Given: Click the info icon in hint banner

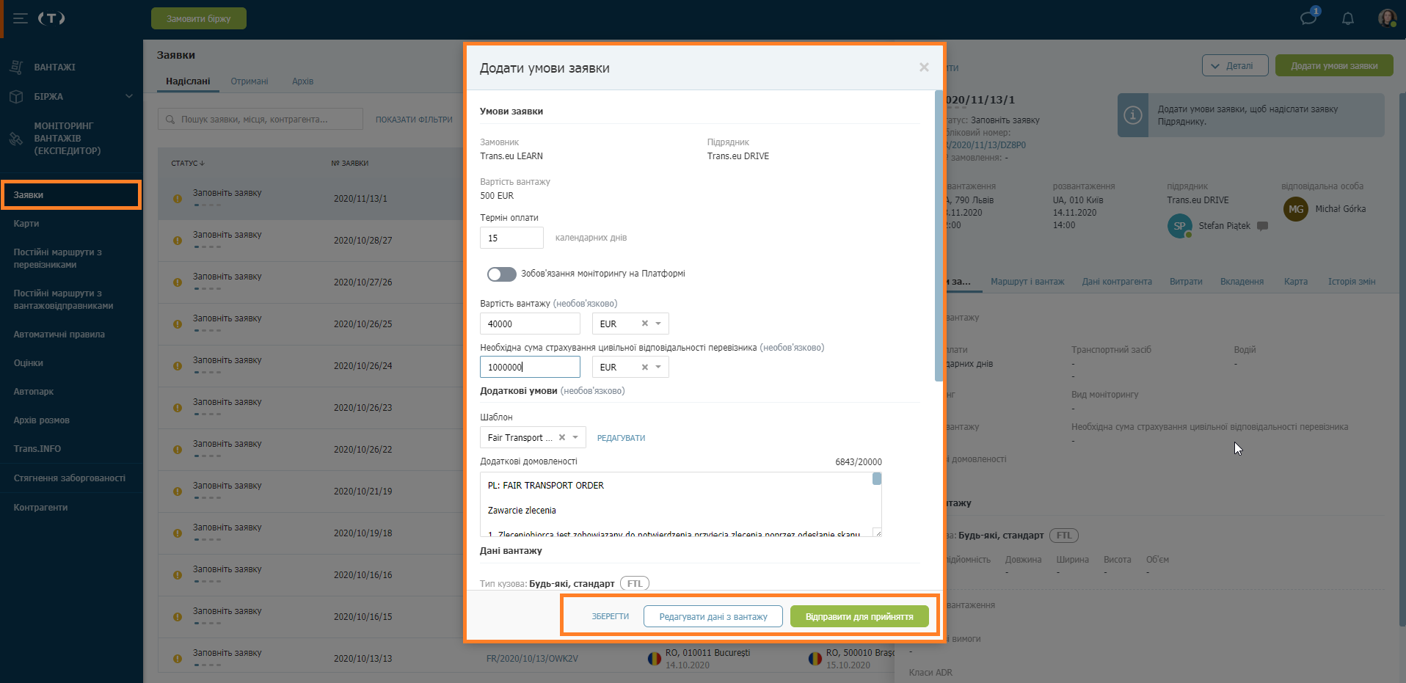Looking at the screenshot, I should tap(1133, 115).
